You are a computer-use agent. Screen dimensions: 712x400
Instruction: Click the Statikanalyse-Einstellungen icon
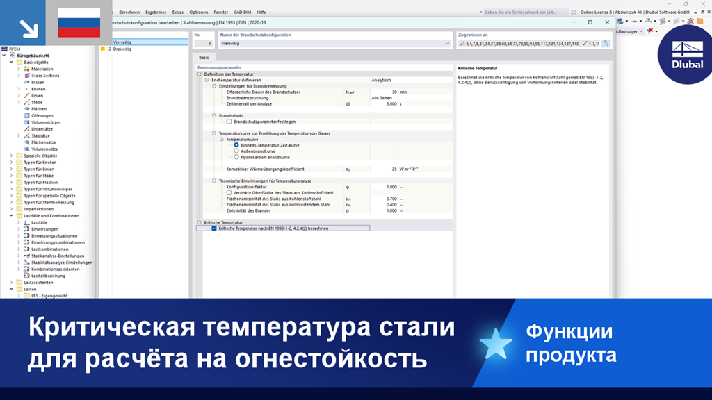click(27, 256)
